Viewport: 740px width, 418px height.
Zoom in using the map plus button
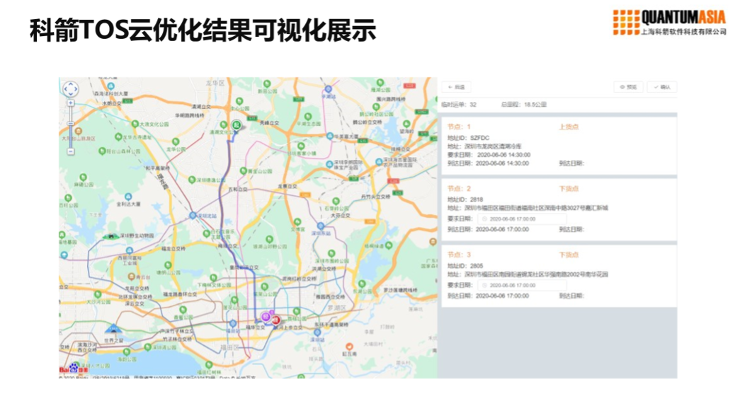point(71,103)
